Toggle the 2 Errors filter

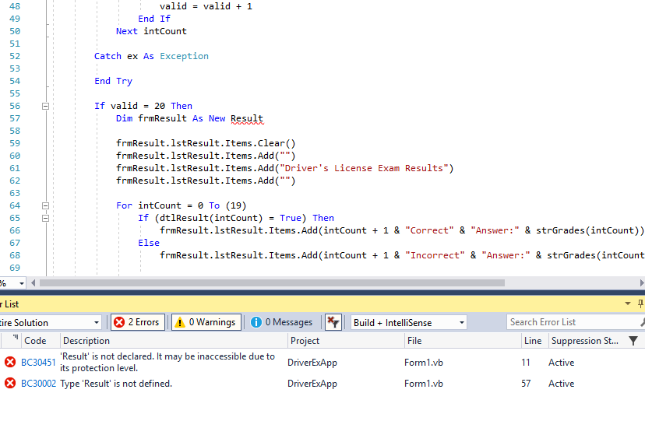[138, 322]
